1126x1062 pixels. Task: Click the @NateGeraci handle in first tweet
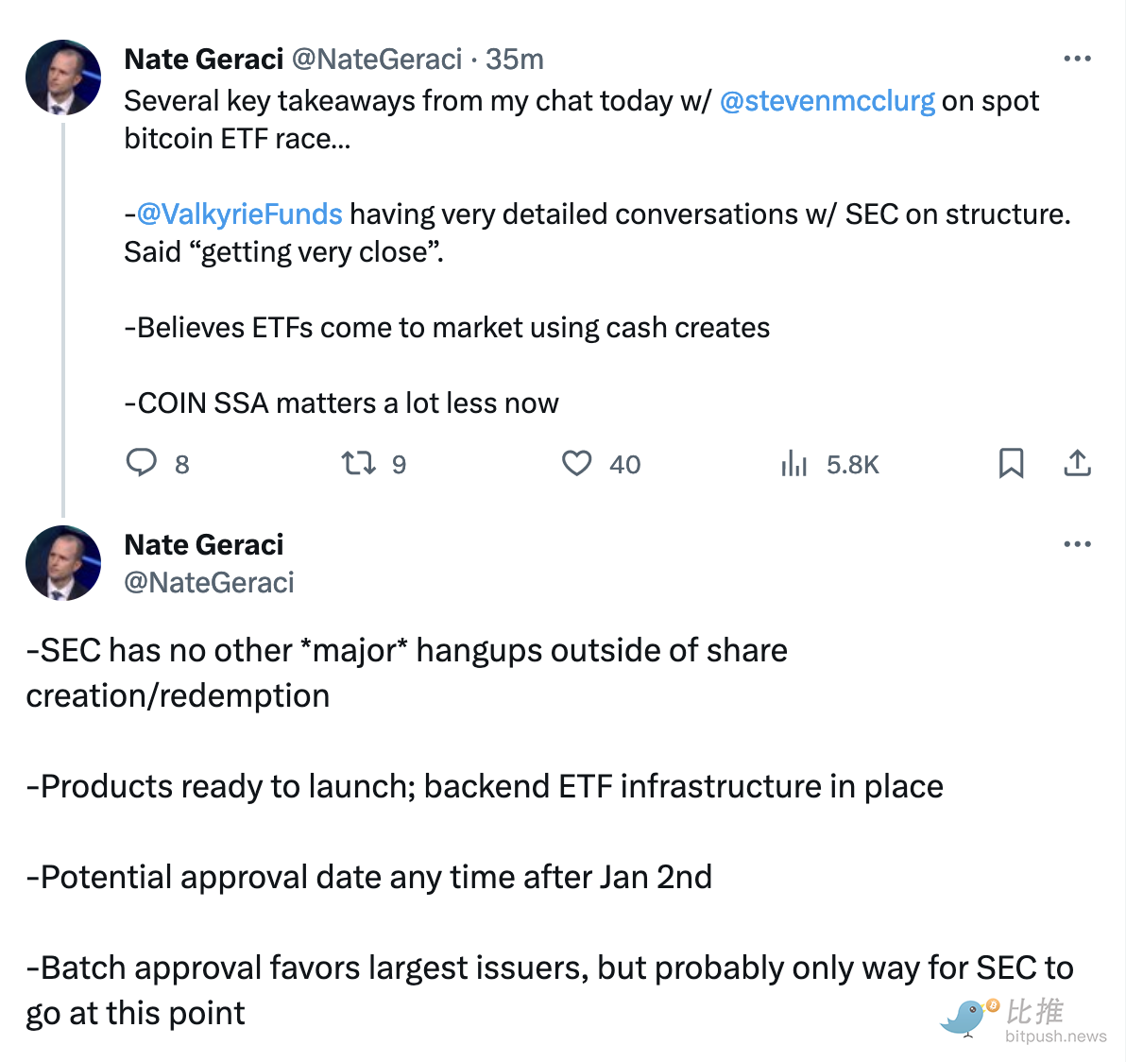pyautogui.click(x=376, y=60)
